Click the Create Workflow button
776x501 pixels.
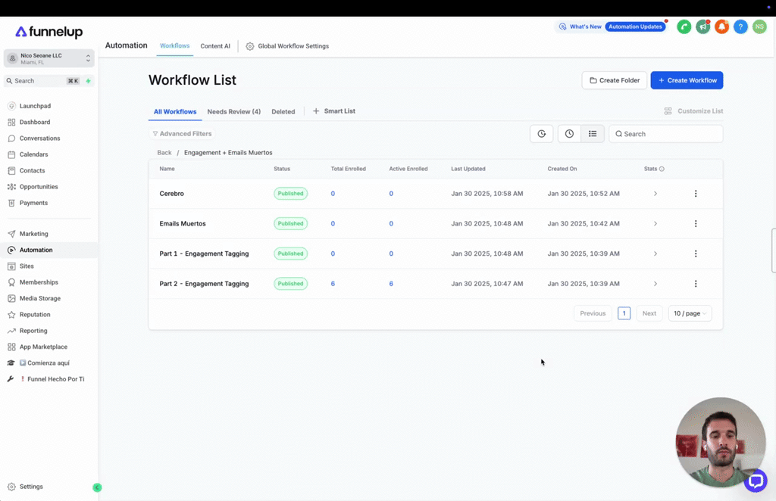687,80
